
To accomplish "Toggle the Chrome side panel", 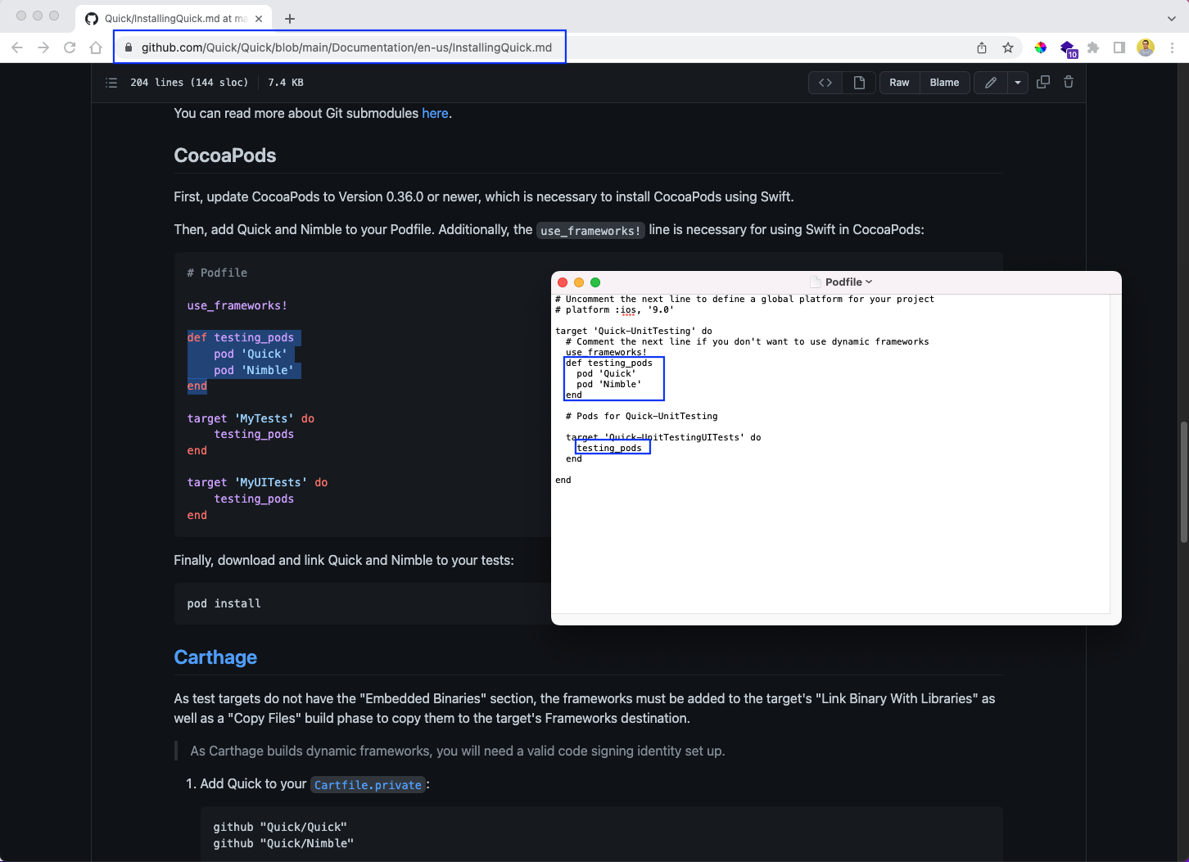I will click(1119, 47).
